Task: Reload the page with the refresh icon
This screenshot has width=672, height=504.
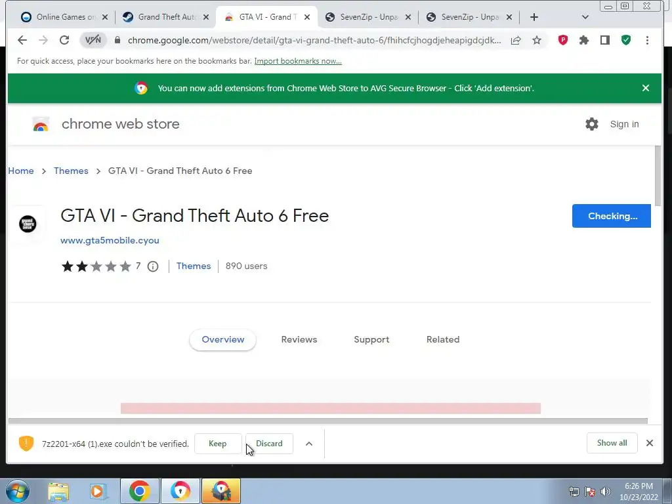Action: click(64, 40)
